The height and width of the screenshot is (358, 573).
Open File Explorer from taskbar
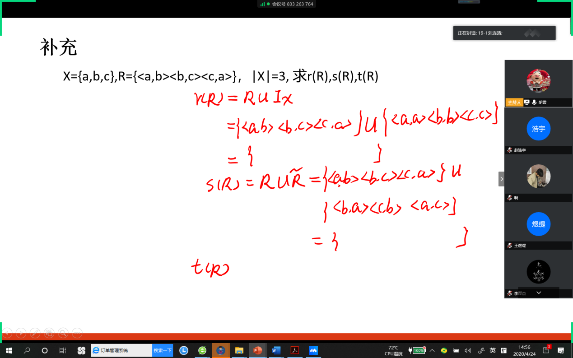[x=239, y=350]
